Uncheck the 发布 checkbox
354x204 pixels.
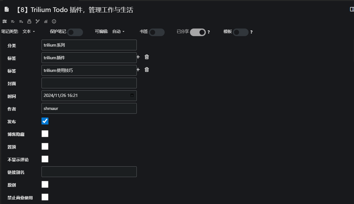[45, 121]
